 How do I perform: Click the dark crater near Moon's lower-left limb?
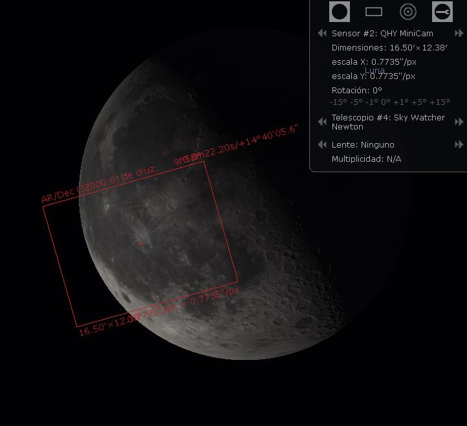point(123,298)
